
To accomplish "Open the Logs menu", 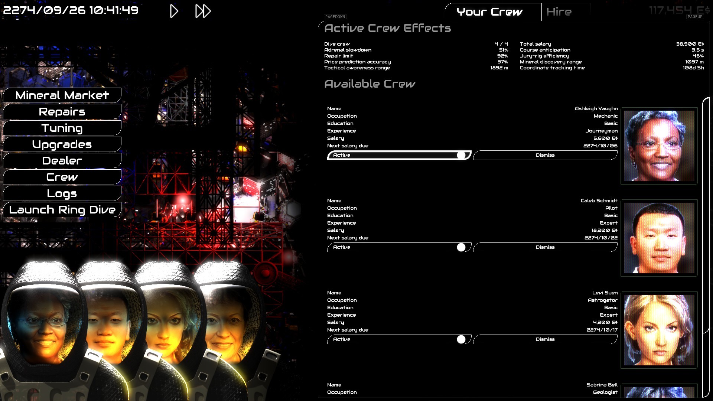I will point(62,193).
